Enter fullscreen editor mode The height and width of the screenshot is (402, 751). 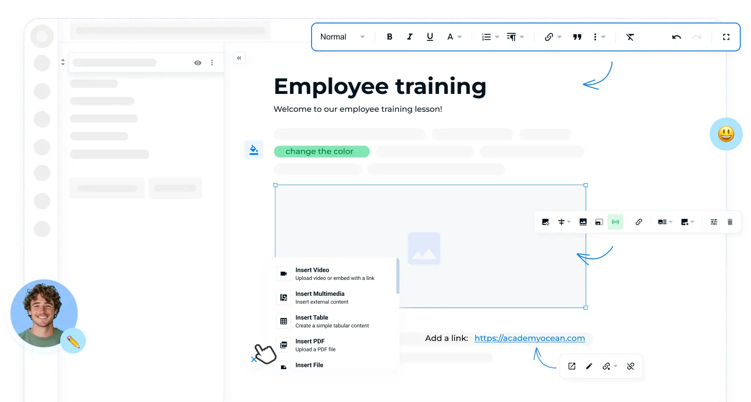(726, 37)
